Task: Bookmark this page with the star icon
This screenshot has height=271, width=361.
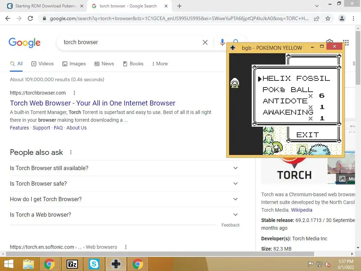Action: (328, 18)
